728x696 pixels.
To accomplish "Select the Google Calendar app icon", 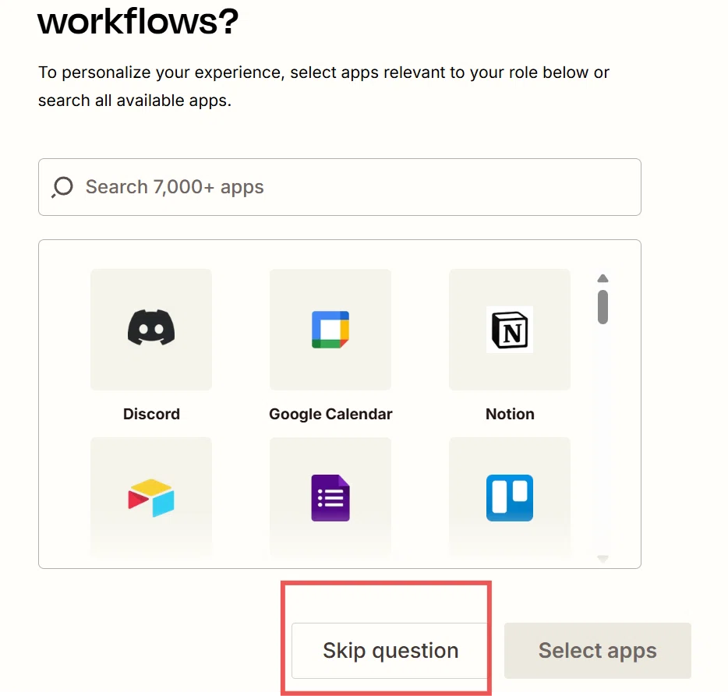I will (330, 330).
